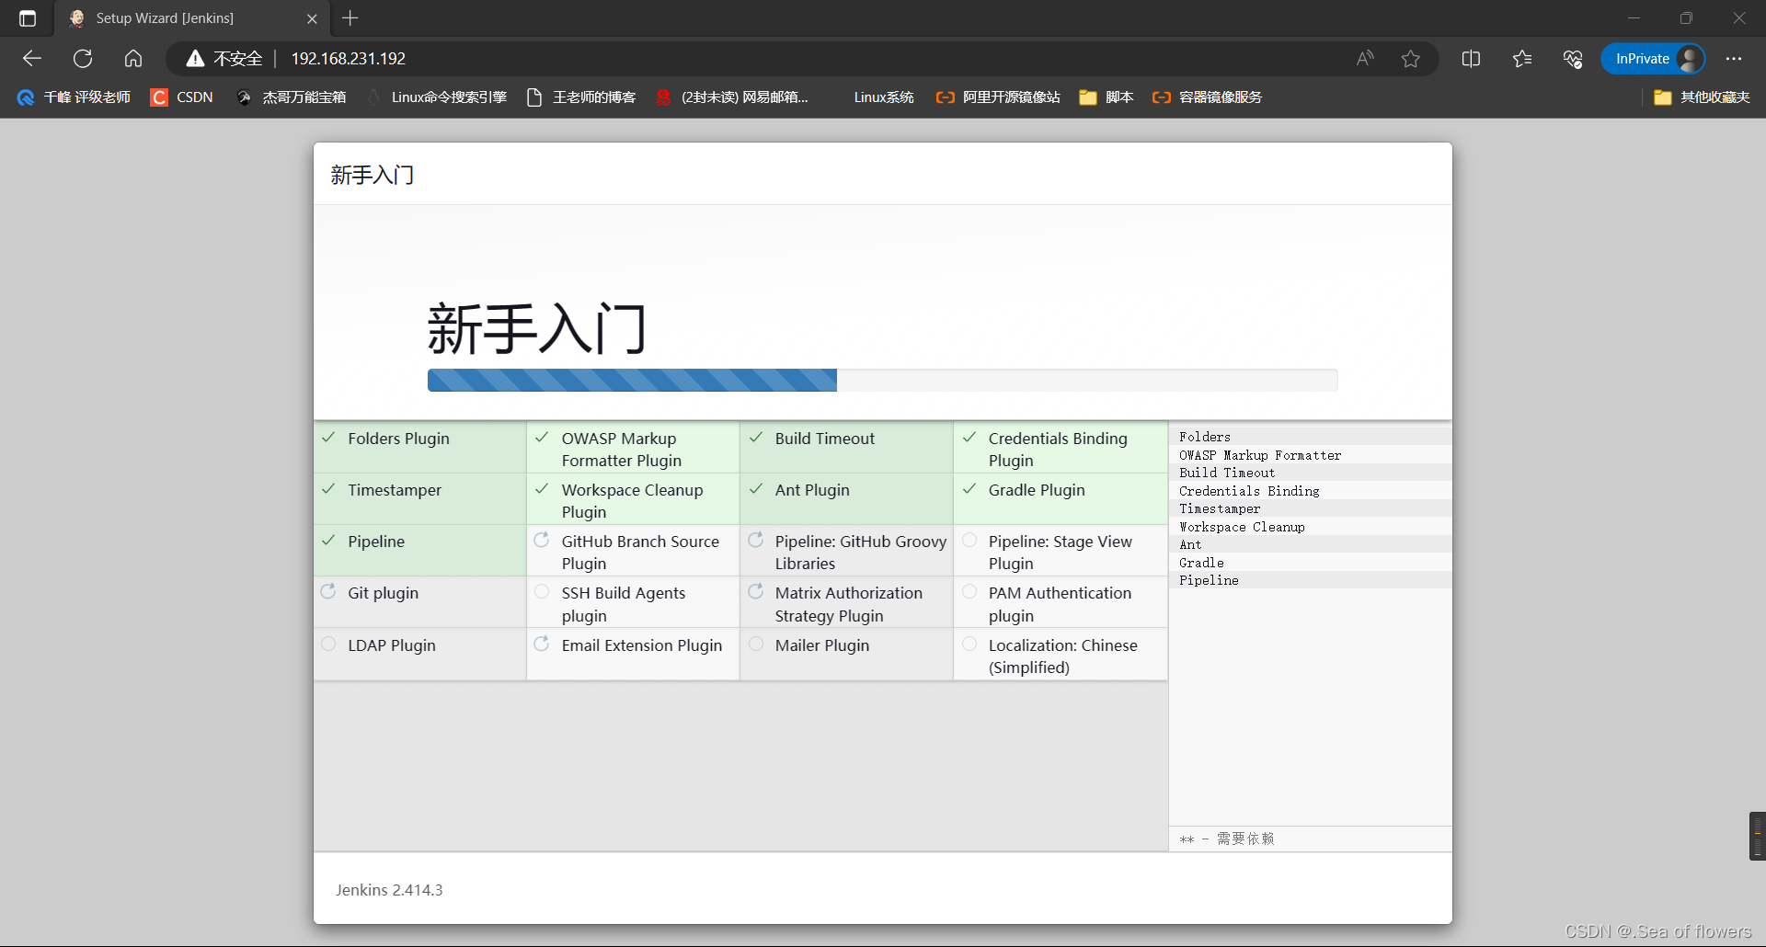Screen dimensions: 1766x947
Task: Reload the Jenkins setup page
Action: 83,59
